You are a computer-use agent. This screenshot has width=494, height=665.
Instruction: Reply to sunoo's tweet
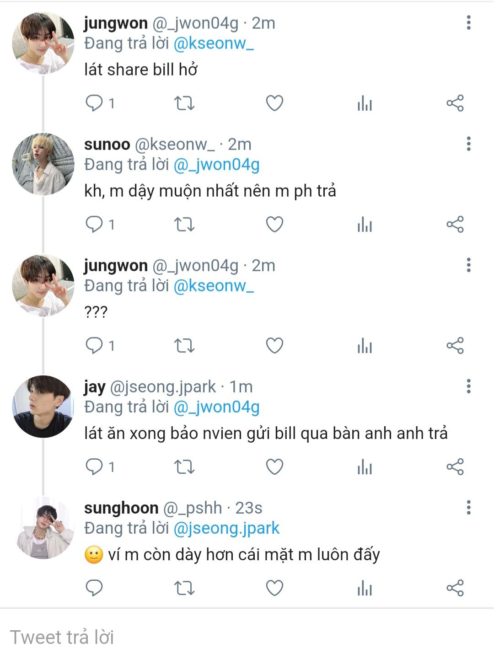pos(94,225)
